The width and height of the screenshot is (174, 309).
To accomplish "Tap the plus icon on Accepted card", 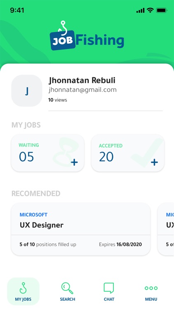I will [x=154, y=162].
